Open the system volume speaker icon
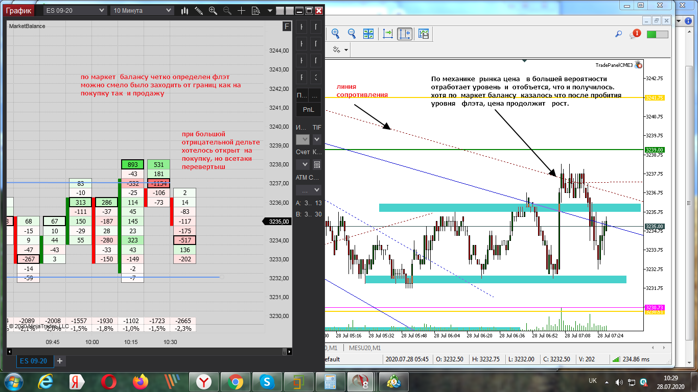The height and width of the screenshot is (392, 698). point(619,381)
